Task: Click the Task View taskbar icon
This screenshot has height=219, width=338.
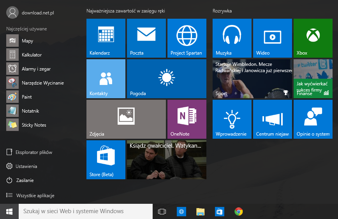Action: click(x=162, y=212)
